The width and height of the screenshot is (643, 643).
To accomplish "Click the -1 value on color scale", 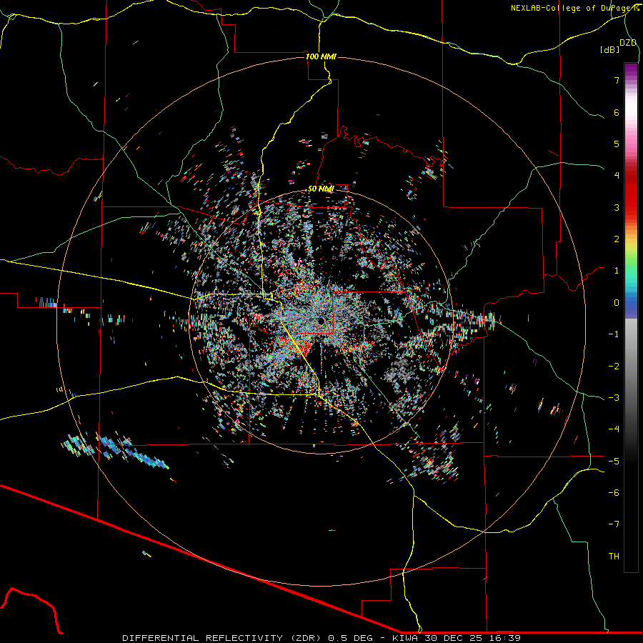I will coord(614,334).
